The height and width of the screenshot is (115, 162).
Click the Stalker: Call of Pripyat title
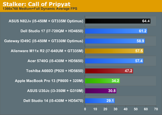pyautogui.click(x=37, y=4)
